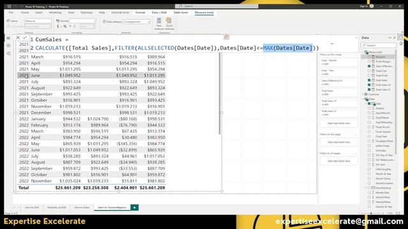The width and height of the screenshot is (408, 229).
Task: Click the title bar Search box
Action: (x=217, y=6)
